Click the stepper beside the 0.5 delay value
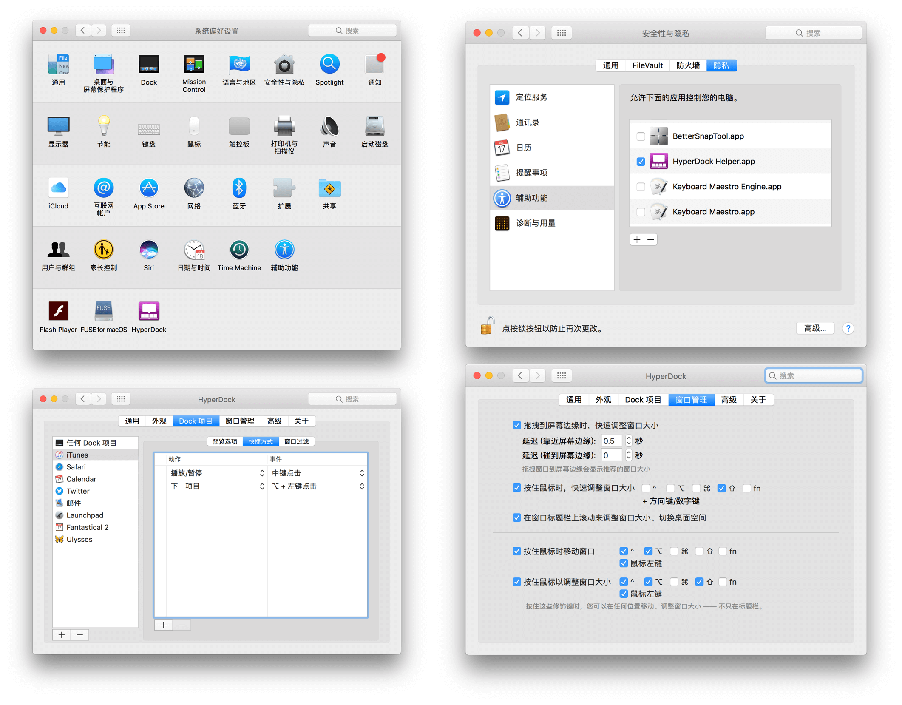This screenshot has height=705, width=902. (629, 441)
